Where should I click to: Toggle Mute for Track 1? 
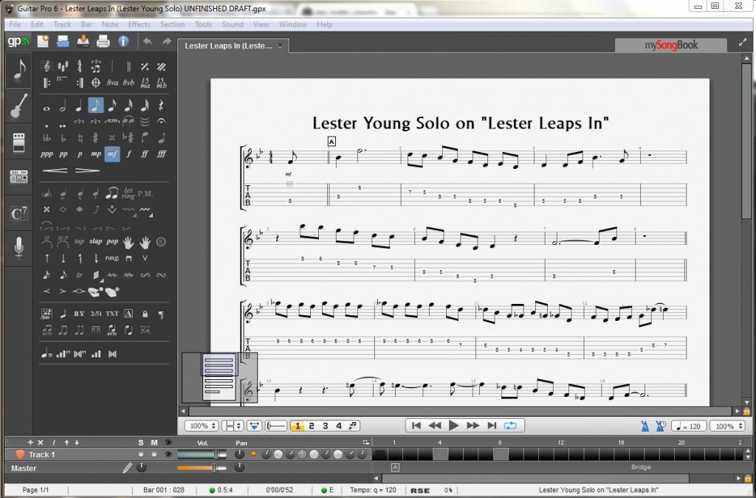(x=154, y=454)
